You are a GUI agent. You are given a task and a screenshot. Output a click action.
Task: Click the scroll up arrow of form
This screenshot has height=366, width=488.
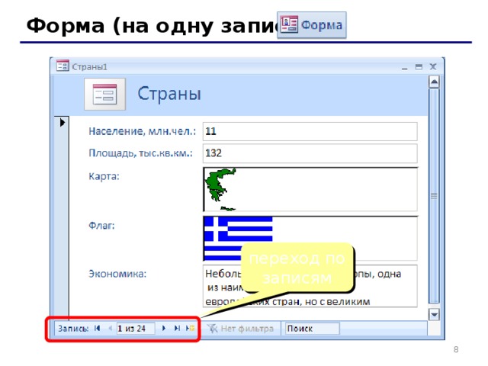pos(434,82)
